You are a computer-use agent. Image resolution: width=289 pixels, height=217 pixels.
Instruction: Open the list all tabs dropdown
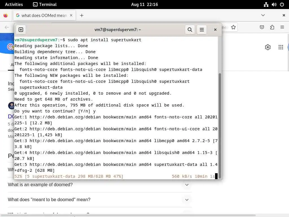[x=263, y=15]
